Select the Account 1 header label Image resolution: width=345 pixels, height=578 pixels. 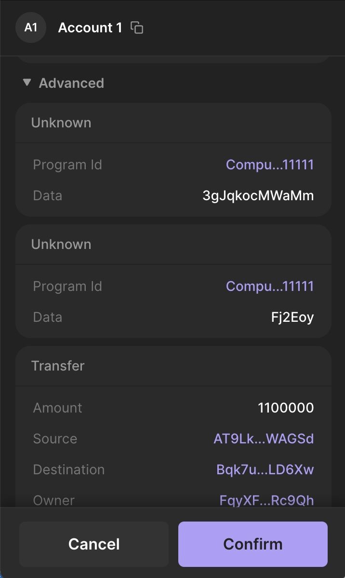90,28
